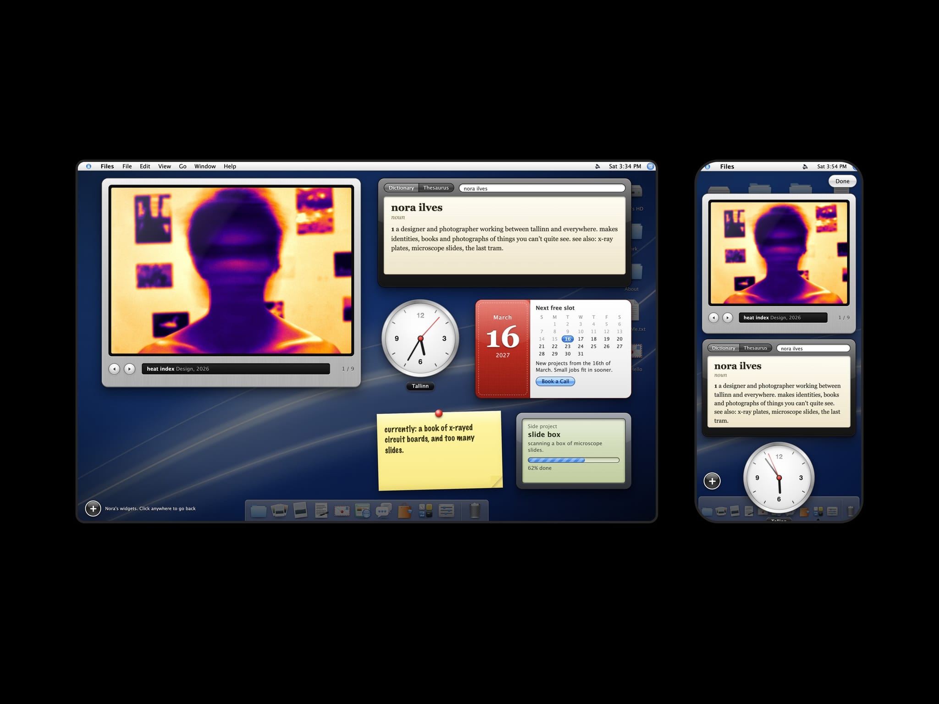Show the next photo in desktop viewer

pyautogui.click(x=130, y=368)
